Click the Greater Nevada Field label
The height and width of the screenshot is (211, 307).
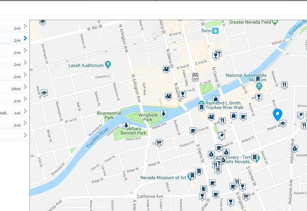point(250,22)
